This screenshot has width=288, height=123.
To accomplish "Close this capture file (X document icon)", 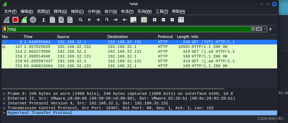I will tap(61, 20).
